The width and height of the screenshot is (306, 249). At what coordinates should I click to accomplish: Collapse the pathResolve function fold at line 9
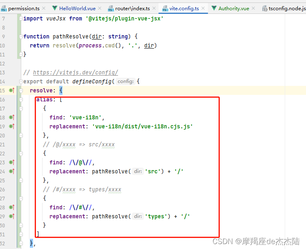click(21, 36)
